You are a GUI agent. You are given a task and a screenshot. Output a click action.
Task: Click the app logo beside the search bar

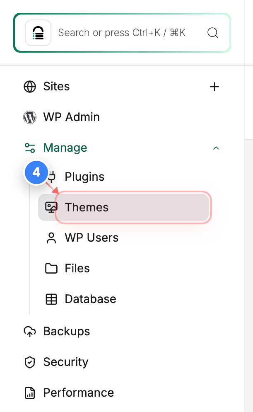pyautogui.click(x=38, y=33)
